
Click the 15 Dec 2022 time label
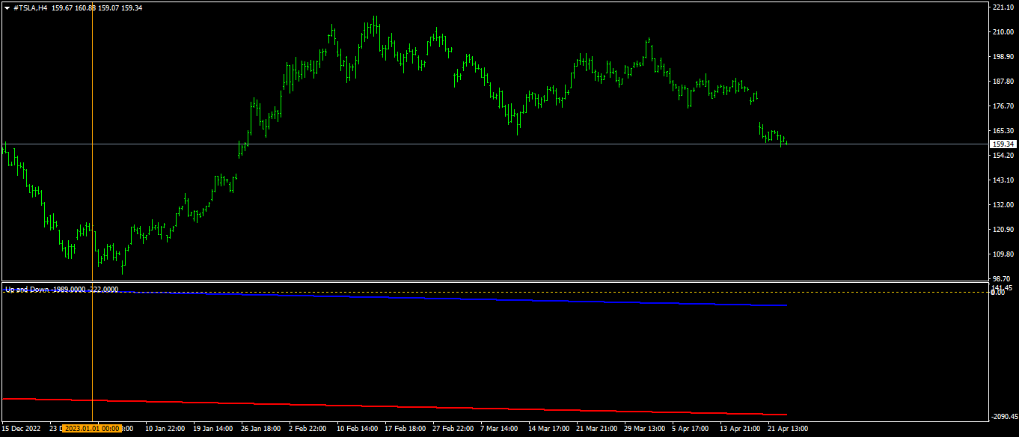coord(21,429)
